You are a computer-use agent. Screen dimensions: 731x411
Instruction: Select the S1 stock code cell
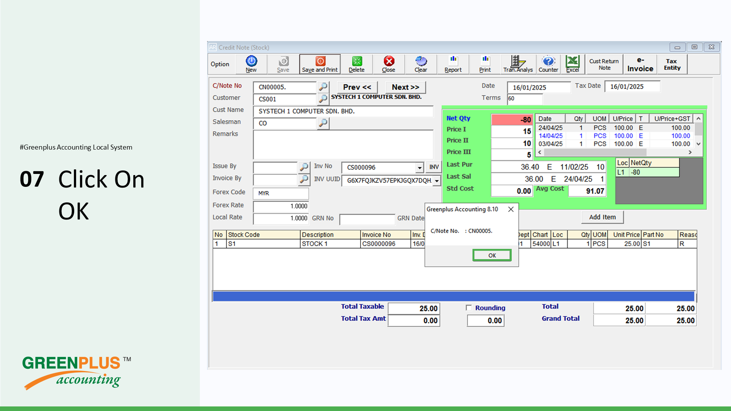(x=263, y=244)
